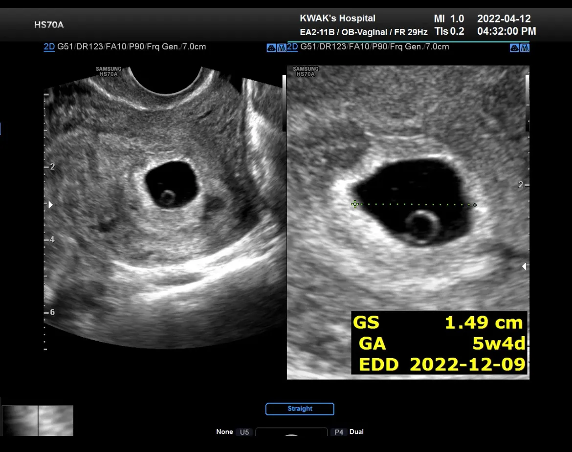This screenshot has width=572, height=452.
Task: Select the end caliper marker of GS measurement
Action: click(475, 205)
